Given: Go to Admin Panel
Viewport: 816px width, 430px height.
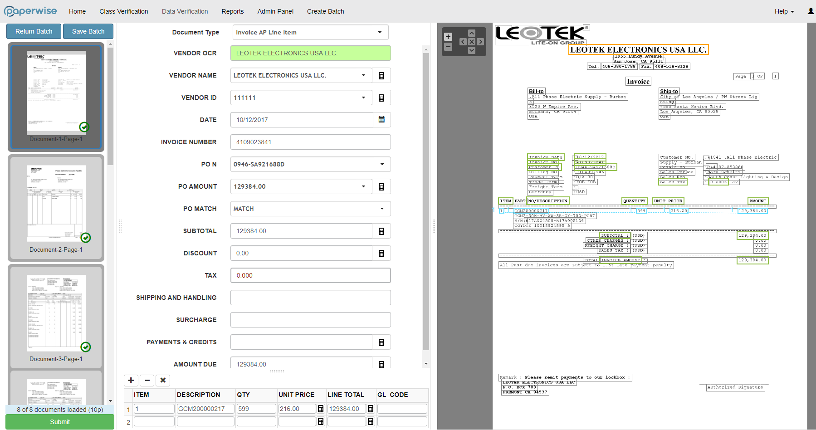Looking at the screenshot, I should (x=275, y=11).
